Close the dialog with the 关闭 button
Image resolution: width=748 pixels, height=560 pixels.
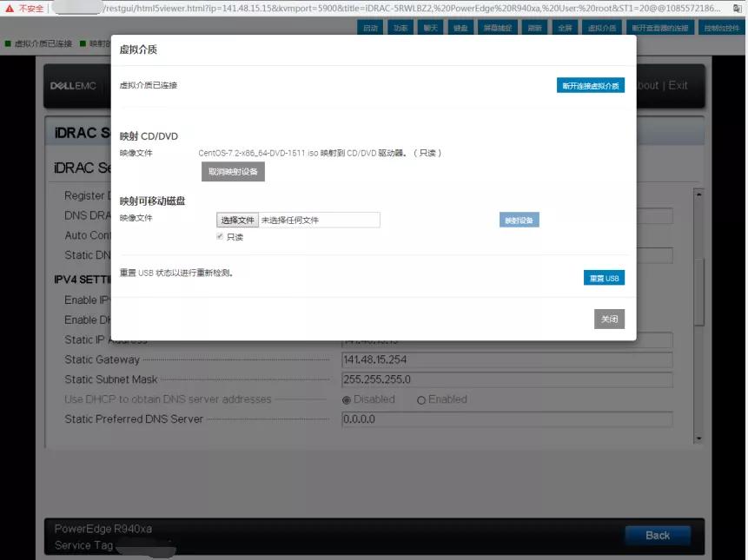point(609,319)
